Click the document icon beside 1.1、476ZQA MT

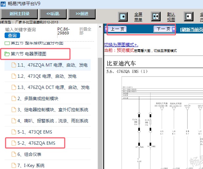click(x=14, y=65)
